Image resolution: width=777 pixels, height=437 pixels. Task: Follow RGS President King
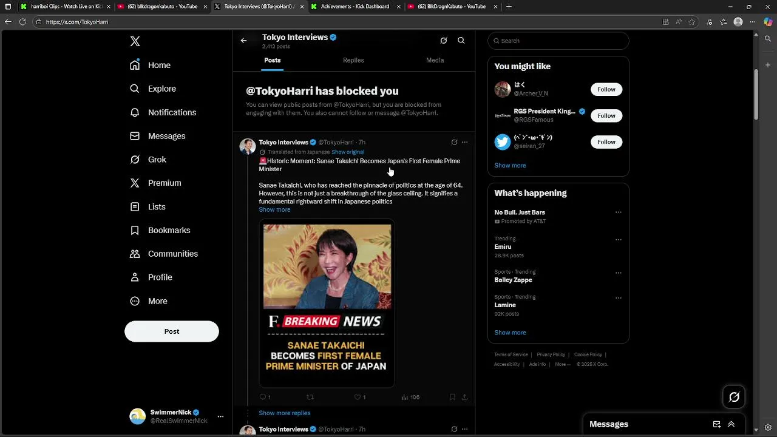[x=606, y=115]
